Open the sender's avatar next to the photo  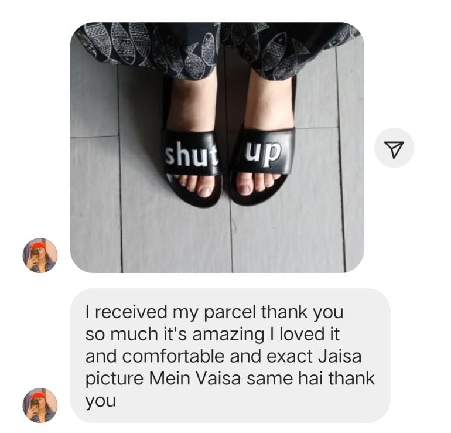pyautogui.click(x=40, y=255)
